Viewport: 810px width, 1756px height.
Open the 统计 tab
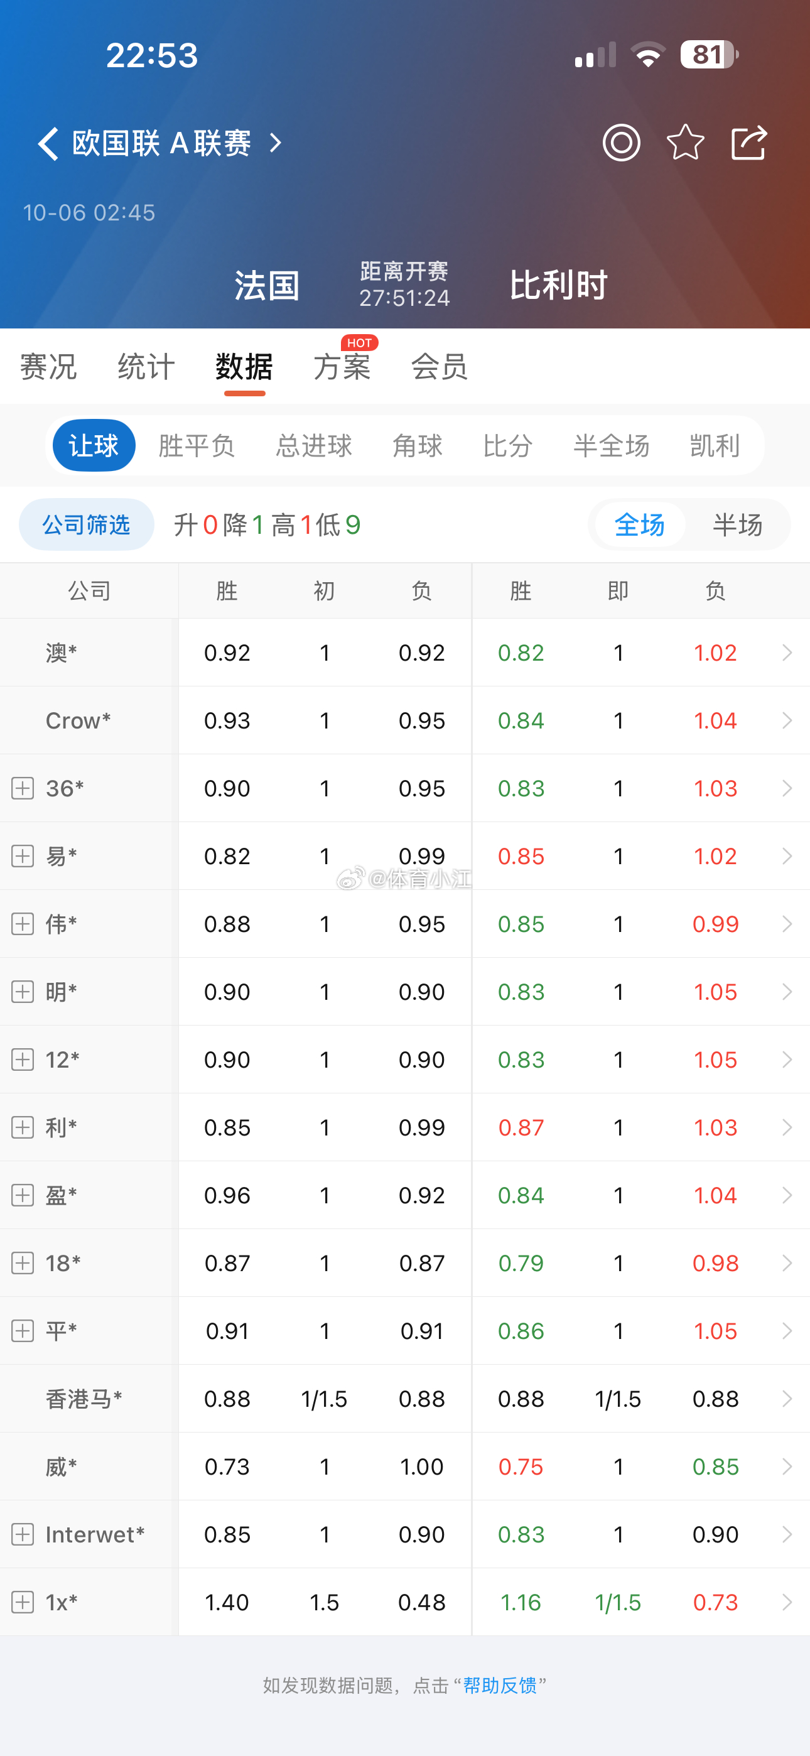point(146,367)
